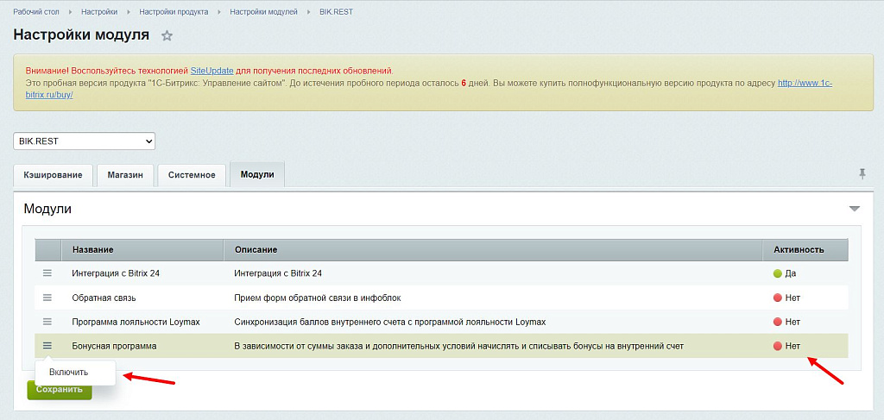Click red status dot for Loymax program
The width and height of the screenshot is (884, 420).
[x=778, y=322]
